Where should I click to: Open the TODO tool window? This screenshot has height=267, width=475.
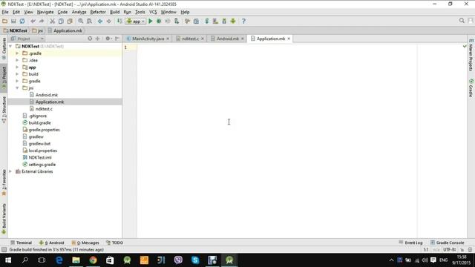click(x=114, y=243)
